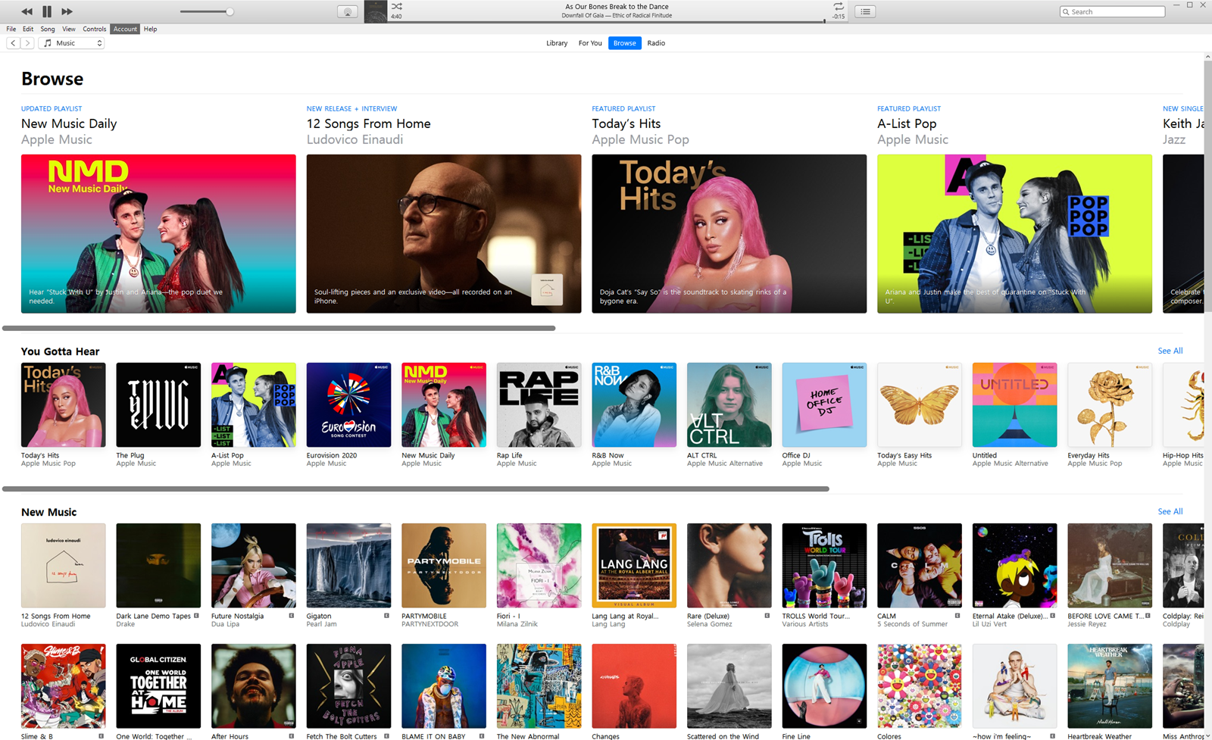This screenshot has width=1212, height=740.
Task: Skip to the previous track
Action: point(27,11)
